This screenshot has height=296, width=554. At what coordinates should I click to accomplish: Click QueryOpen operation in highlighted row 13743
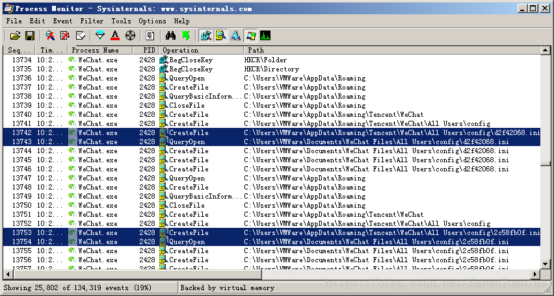[187, 142]
